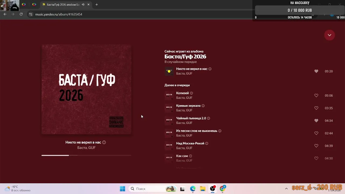Open the weather widget showing -10°C
The height and width of the screenshot is (194, 345).
point(18,189)
